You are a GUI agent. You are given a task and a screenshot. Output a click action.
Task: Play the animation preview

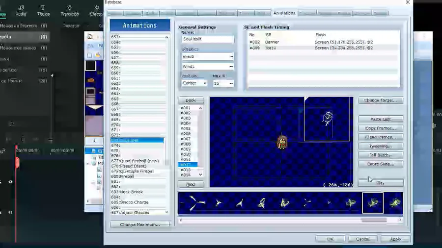coord(381,183)
